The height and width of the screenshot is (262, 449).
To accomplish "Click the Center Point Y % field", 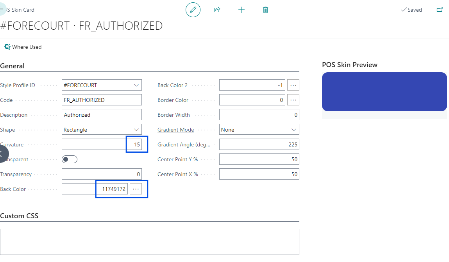I will click(x=259, y=159).
